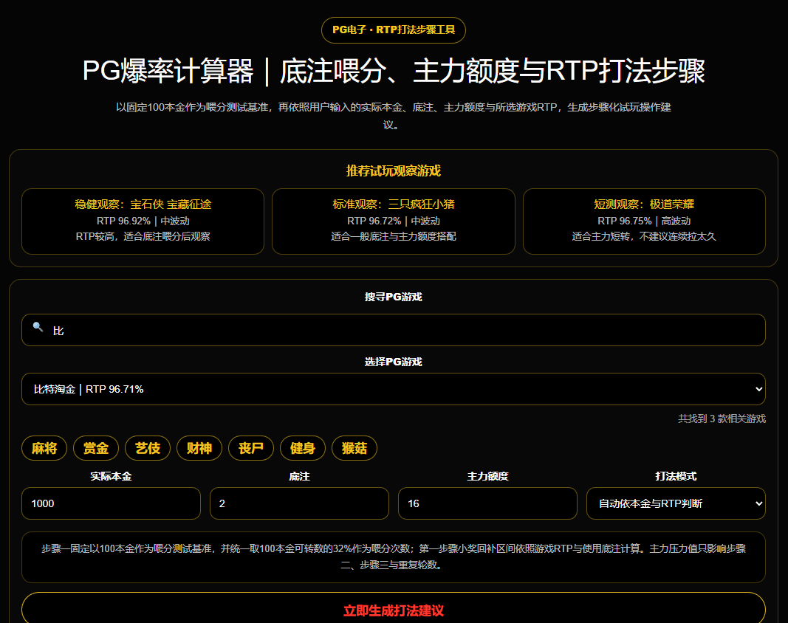Click the PG爆率计算器 main title

(394, 71)
